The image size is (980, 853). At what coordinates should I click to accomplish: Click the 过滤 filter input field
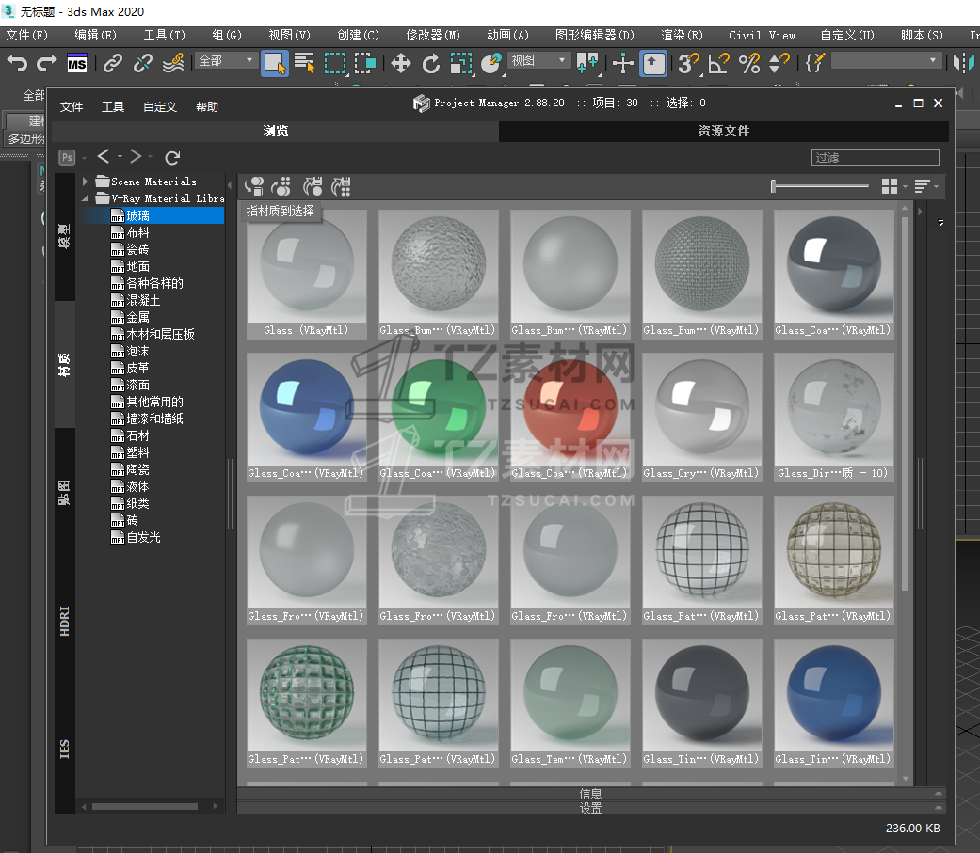pos(875,158)
